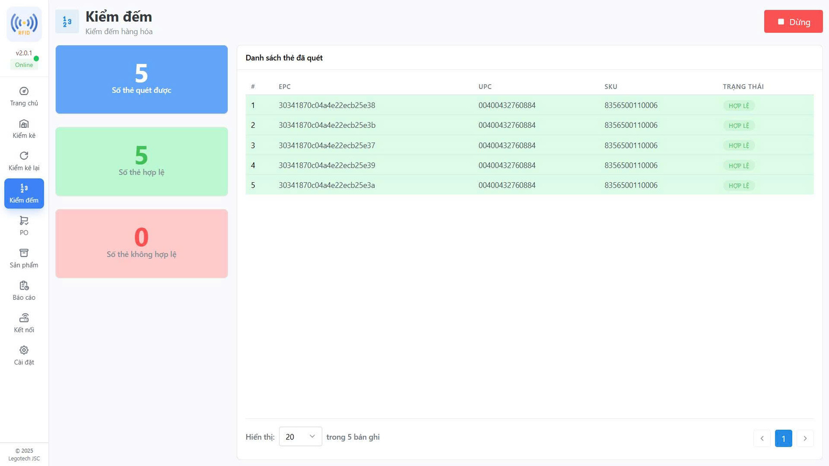Open the Cài đặt gear icon
This screenshot has width=829, height=466.
(x=24, y=350)
